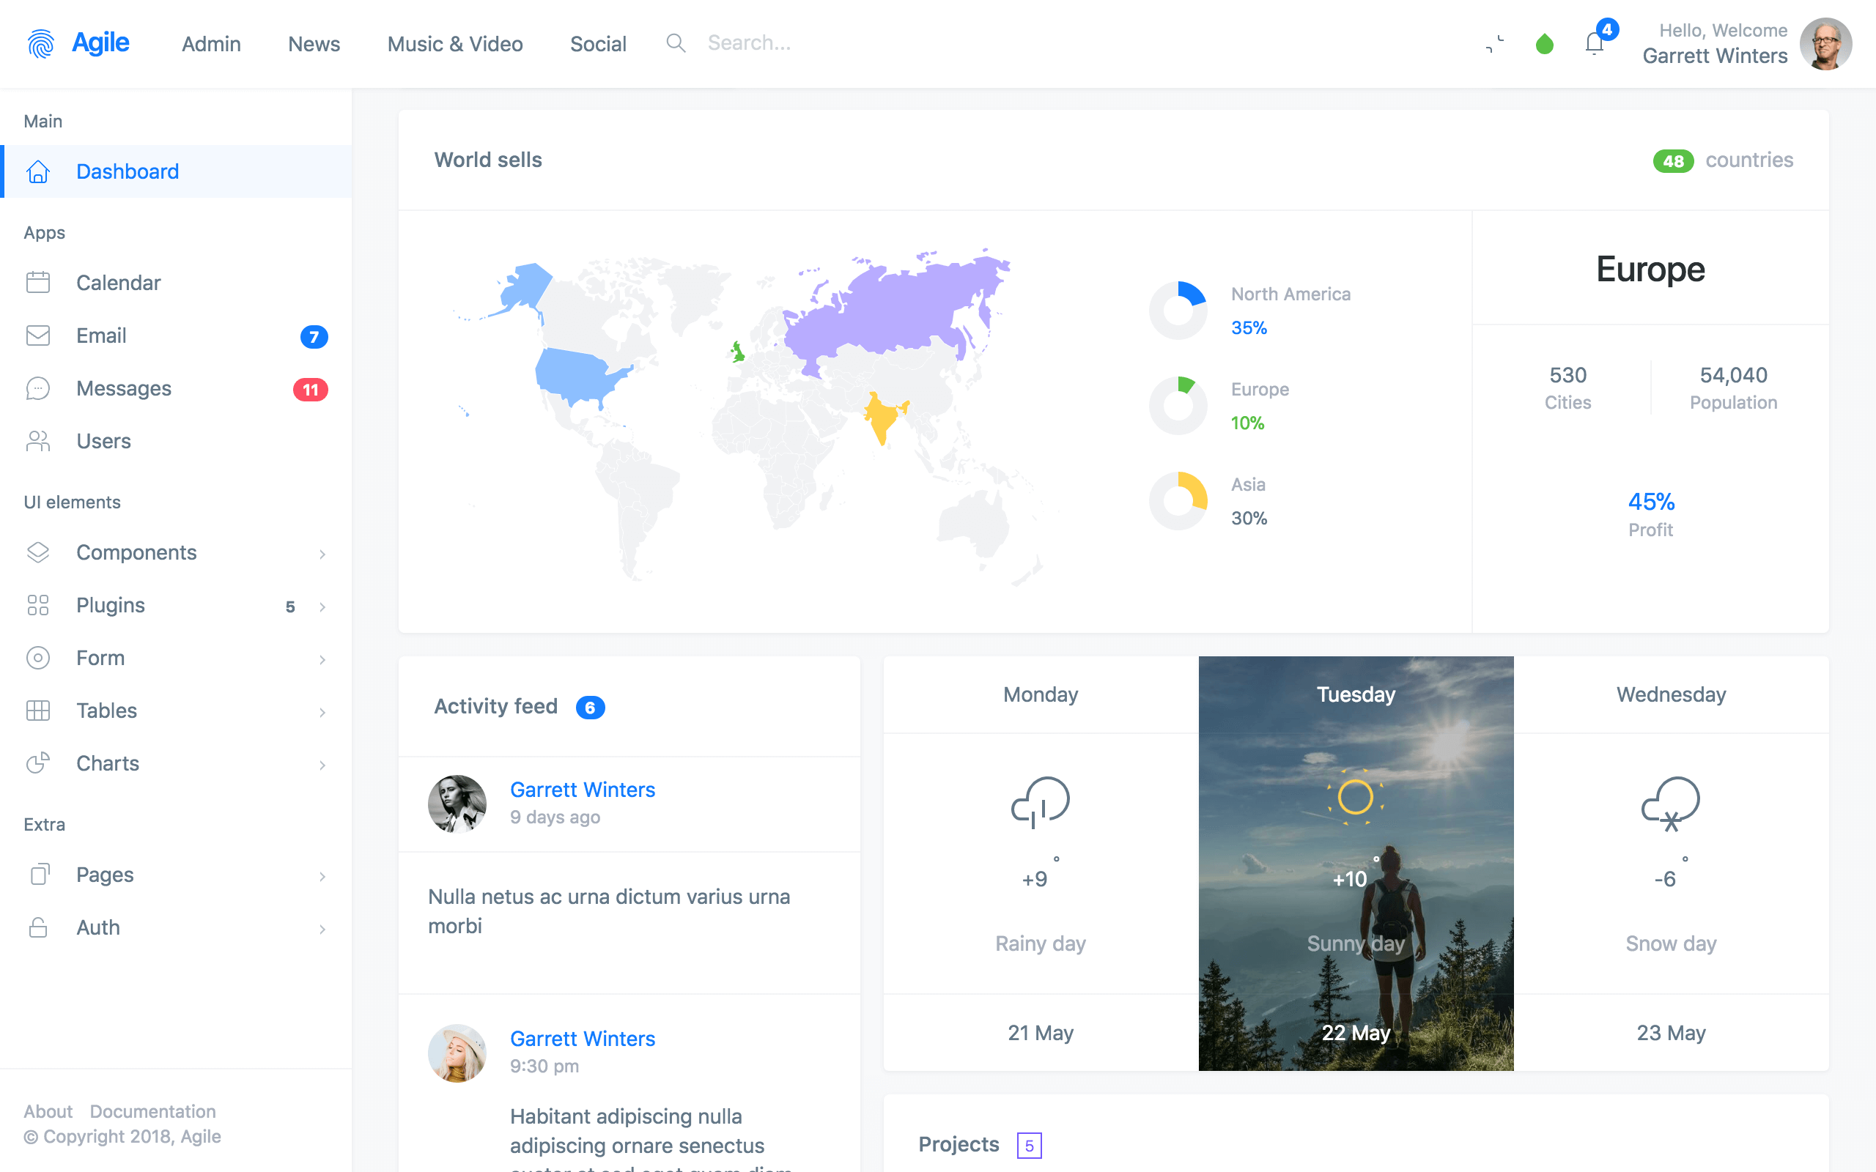The width and height of the screenshot is (1876, 1172).
Task: Expand the Form submenu chevron
Action: coord(322,659)
